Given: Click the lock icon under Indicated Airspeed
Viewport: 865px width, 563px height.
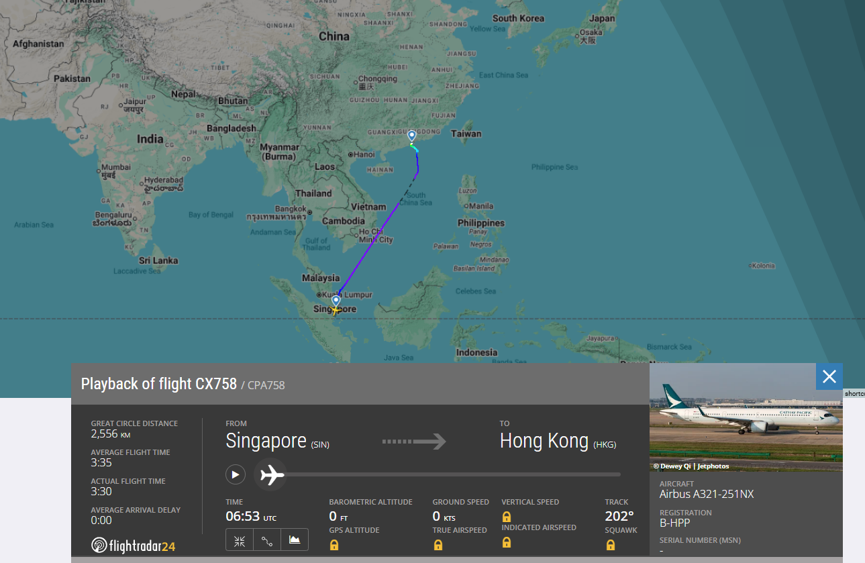Looking at the screenshot, I should coord(507,542).
